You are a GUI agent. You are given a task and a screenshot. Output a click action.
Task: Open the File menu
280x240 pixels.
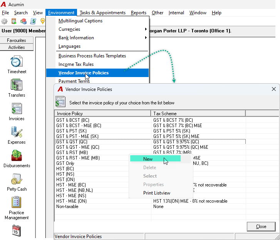5,13
